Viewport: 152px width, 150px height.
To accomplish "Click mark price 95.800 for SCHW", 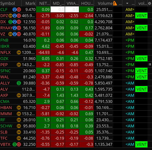I will [29, 126].
